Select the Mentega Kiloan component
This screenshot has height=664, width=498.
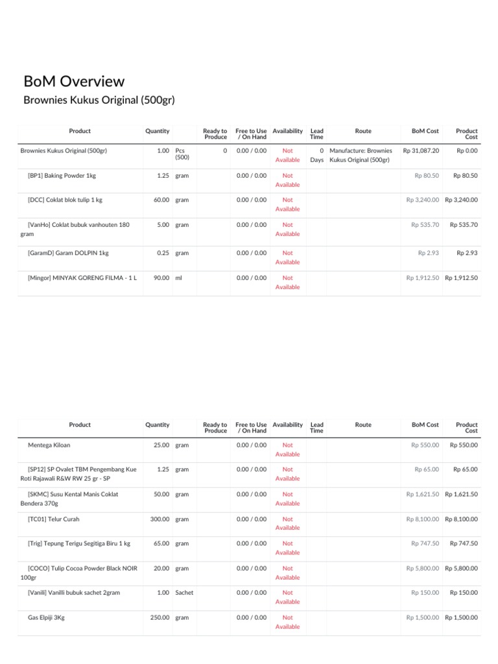point(49,445)
